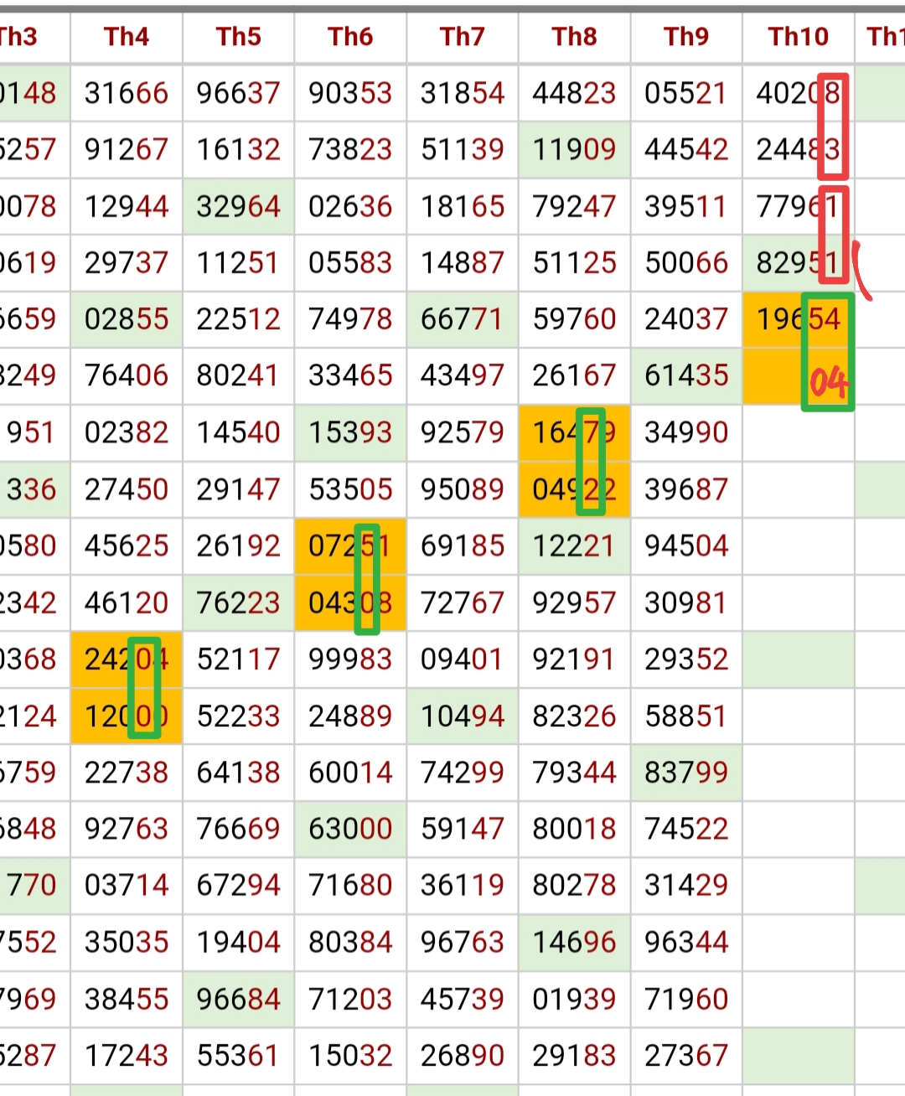The height and width of the screenshot is (1096, 905).
Task: Click the green-highlighted cell 02855
Action: click(x=127, y=319)
